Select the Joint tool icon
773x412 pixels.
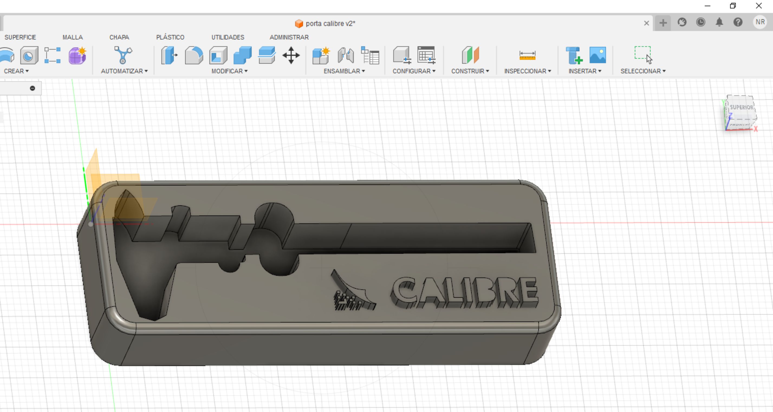click(x=346, y=55)
